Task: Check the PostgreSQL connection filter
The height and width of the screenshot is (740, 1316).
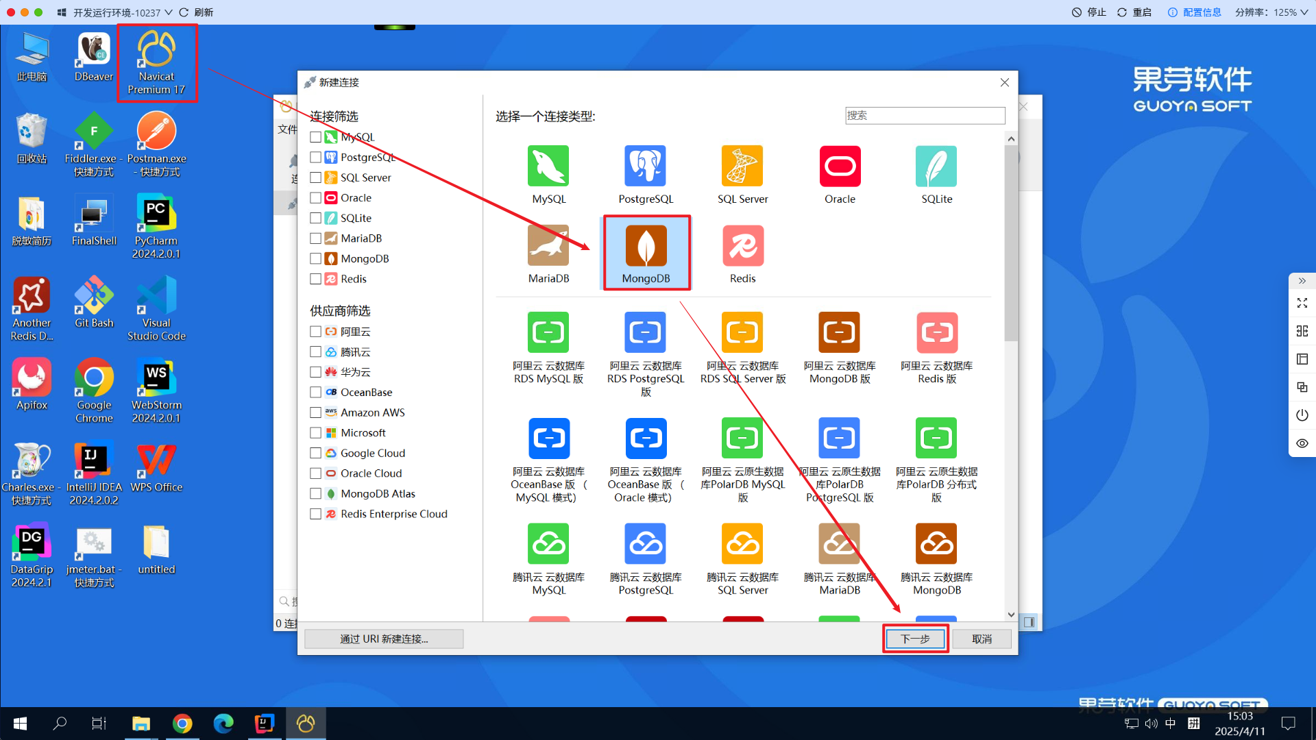Action: point(315,157)
